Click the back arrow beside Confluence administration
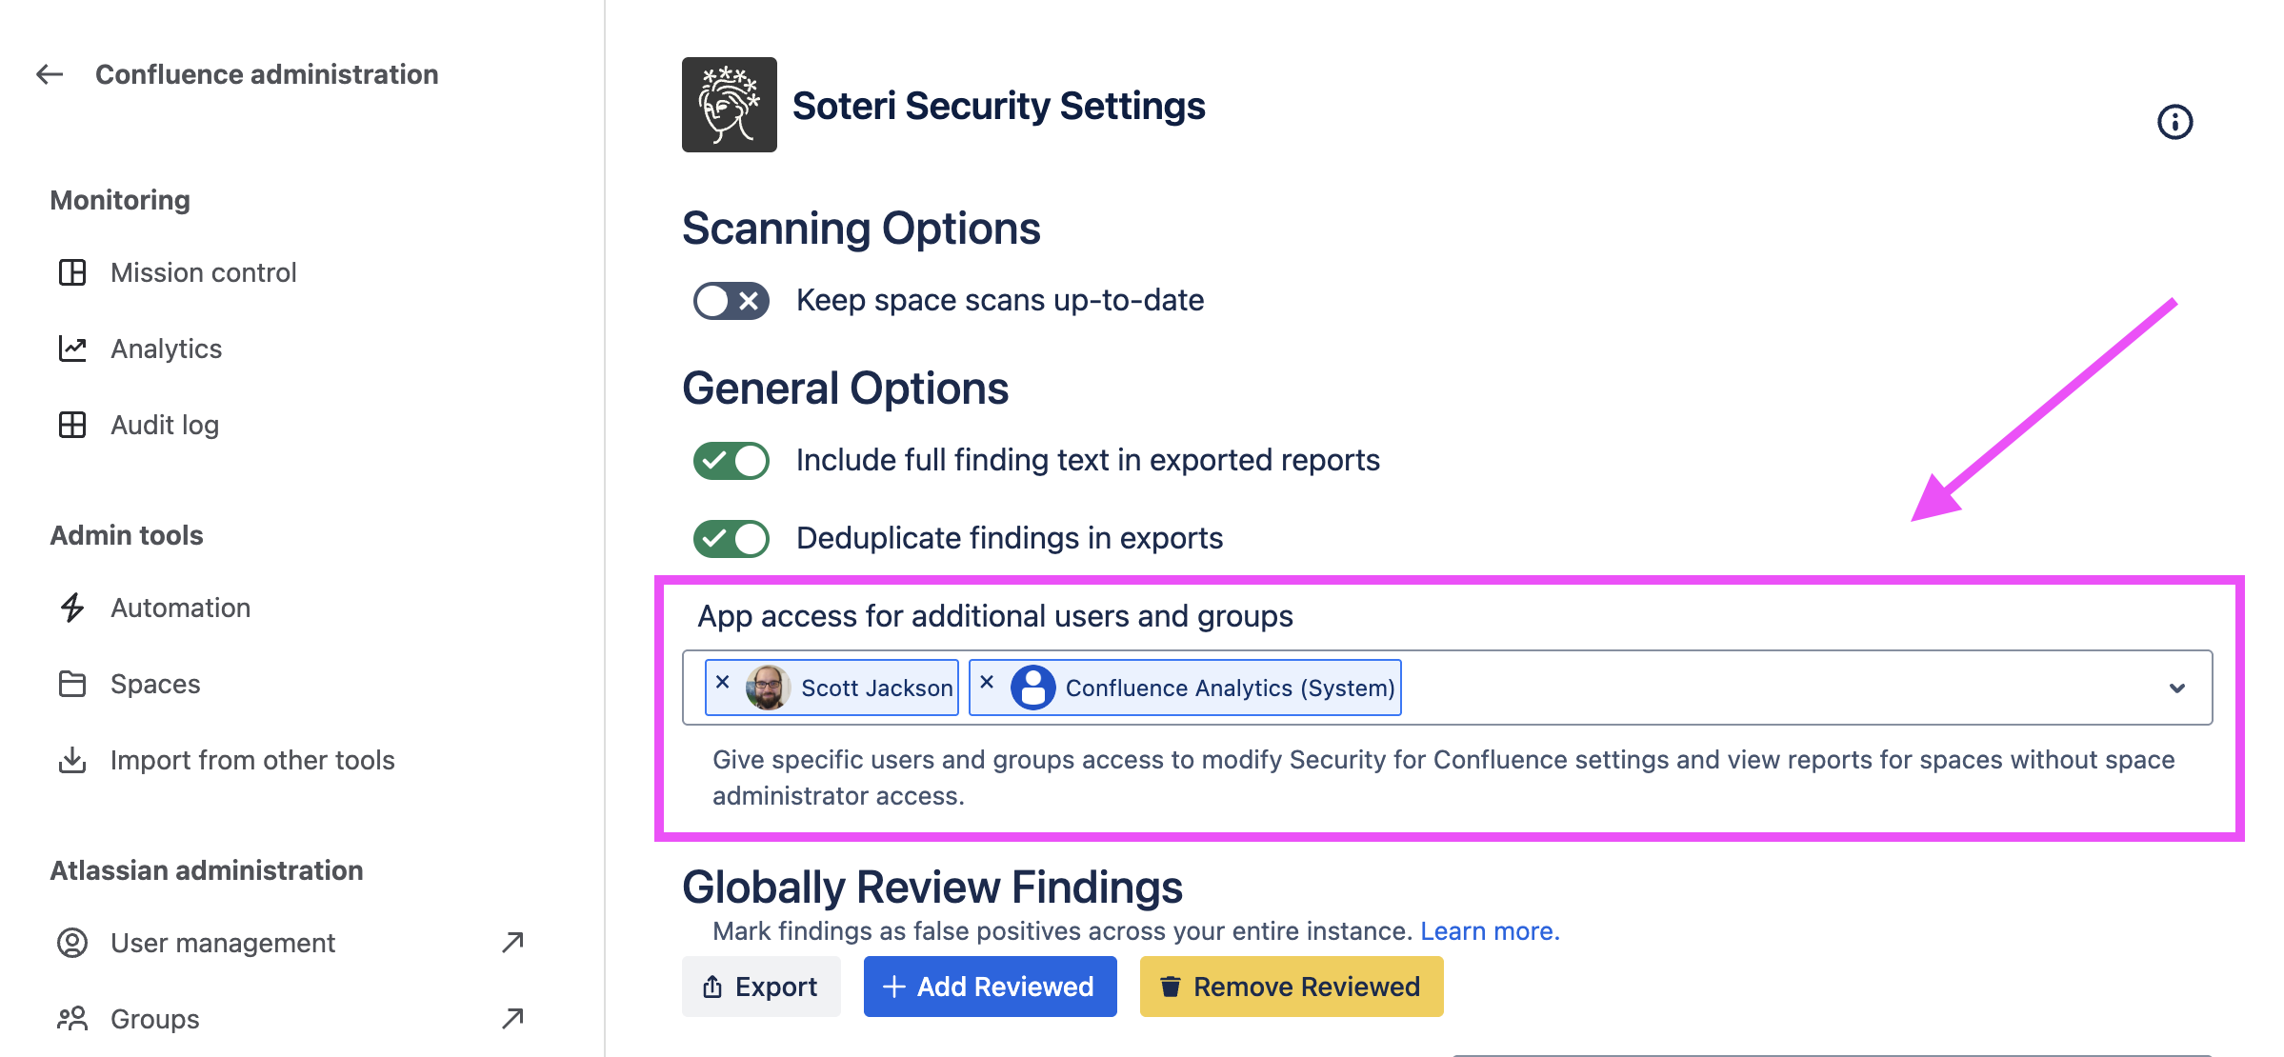The image size is (2284, 1057). click(x=50, y=74)
